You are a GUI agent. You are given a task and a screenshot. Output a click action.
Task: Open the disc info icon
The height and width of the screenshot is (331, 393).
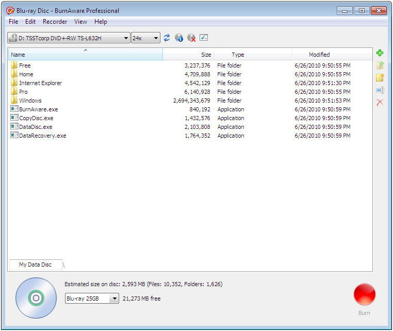coord(178,38)
